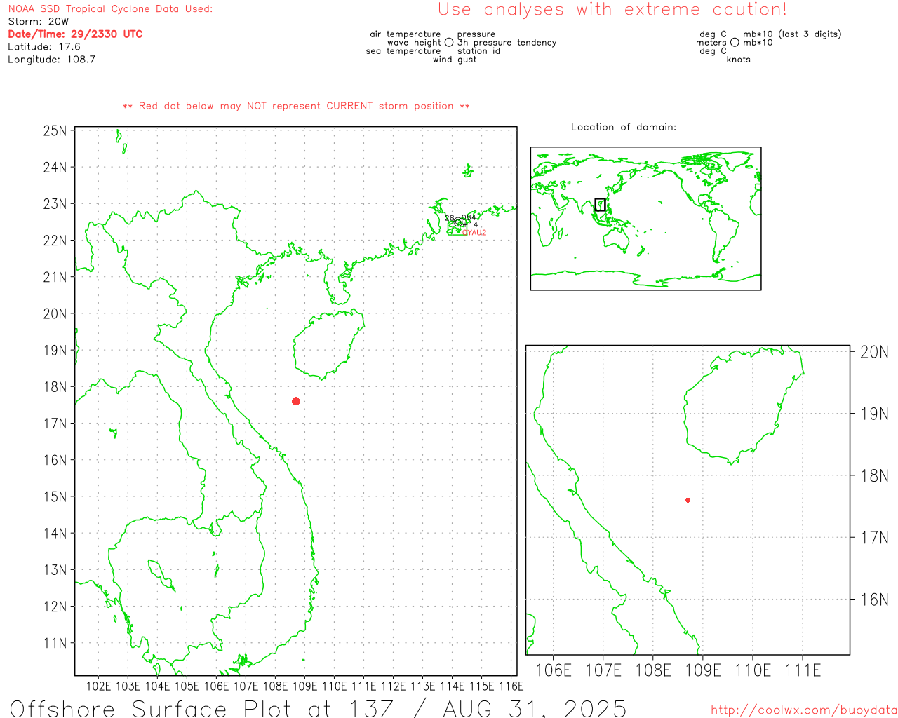898x718 pixels.
Task: Click the world locator thumbnail map
Action: click(x=645, y=219)
